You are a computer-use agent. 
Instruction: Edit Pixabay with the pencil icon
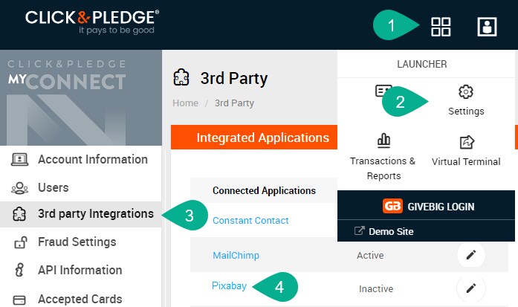(470, 288)
